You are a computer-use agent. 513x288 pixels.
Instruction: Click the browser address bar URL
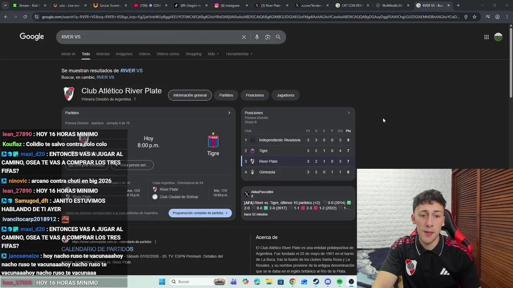pos(250,17)
